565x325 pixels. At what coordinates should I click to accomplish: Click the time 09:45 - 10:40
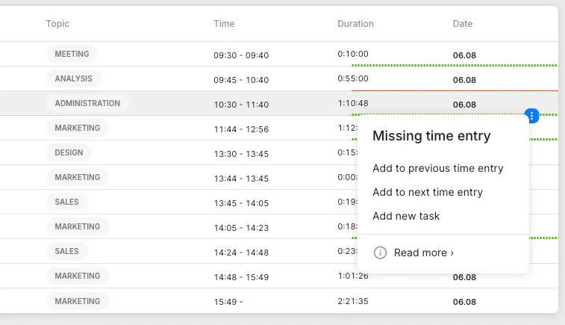[x=241, y=80]
